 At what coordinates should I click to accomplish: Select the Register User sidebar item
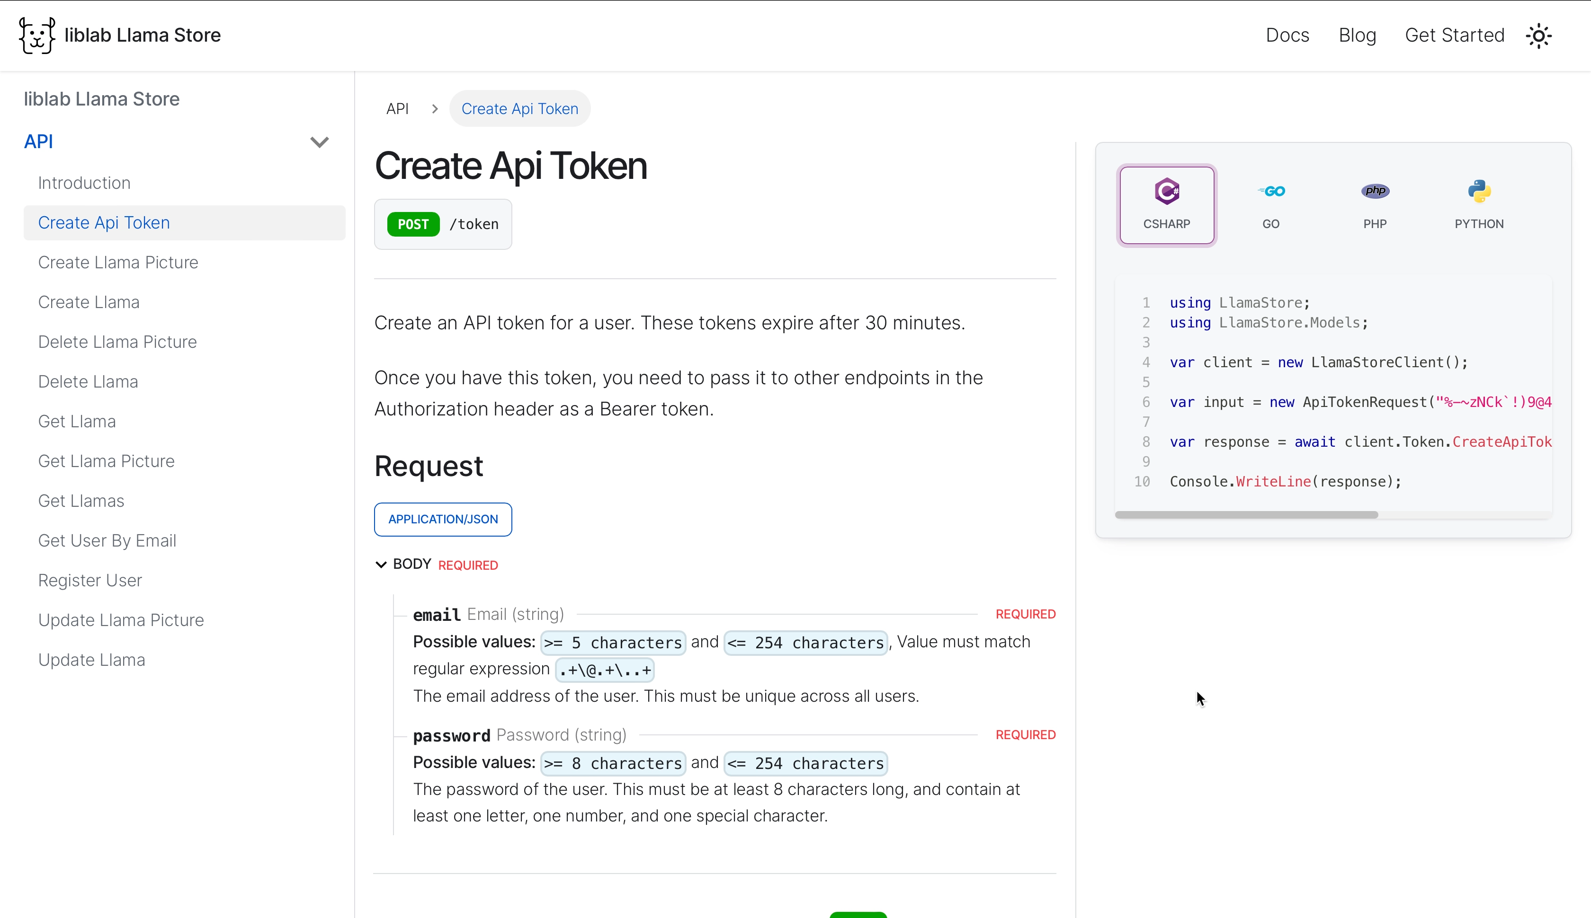click(x=89, y=580)
